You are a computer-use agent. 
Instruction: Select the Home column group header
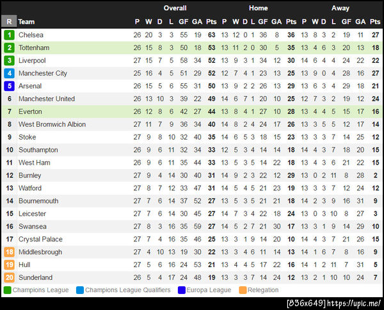pyautogui.click(x=259, y=8)
